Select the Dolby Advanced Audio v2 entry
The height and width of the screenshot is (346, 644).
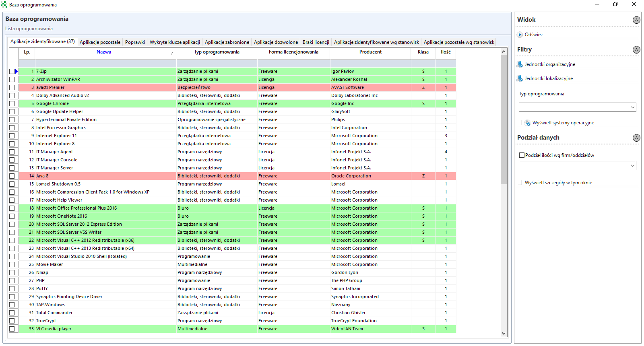[62, 95]
